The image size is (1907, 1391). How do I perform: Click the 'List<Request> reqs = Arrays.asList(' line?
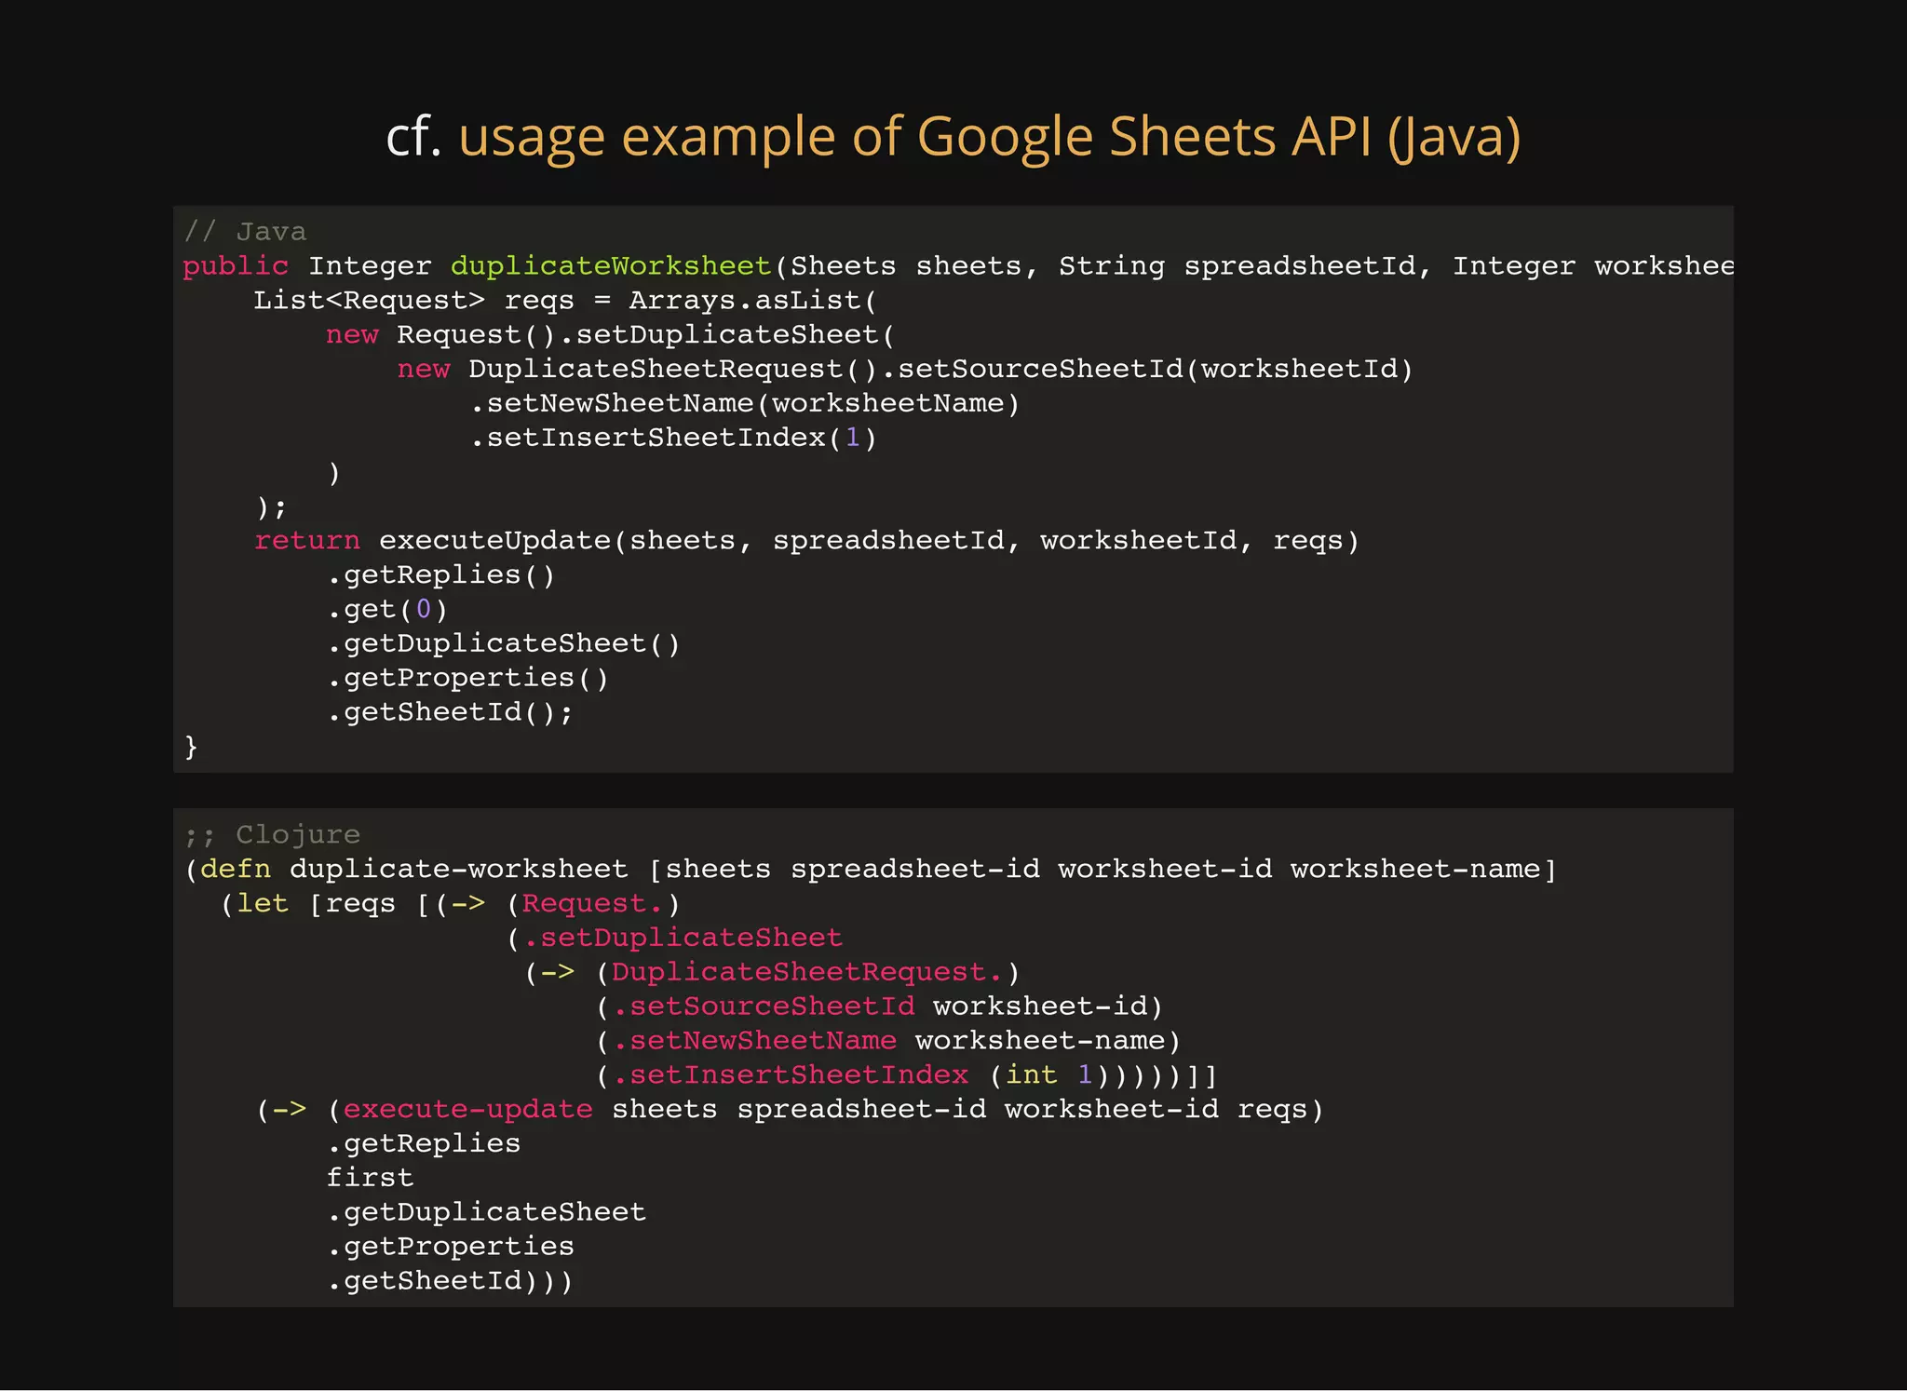[x=565, y=301]
